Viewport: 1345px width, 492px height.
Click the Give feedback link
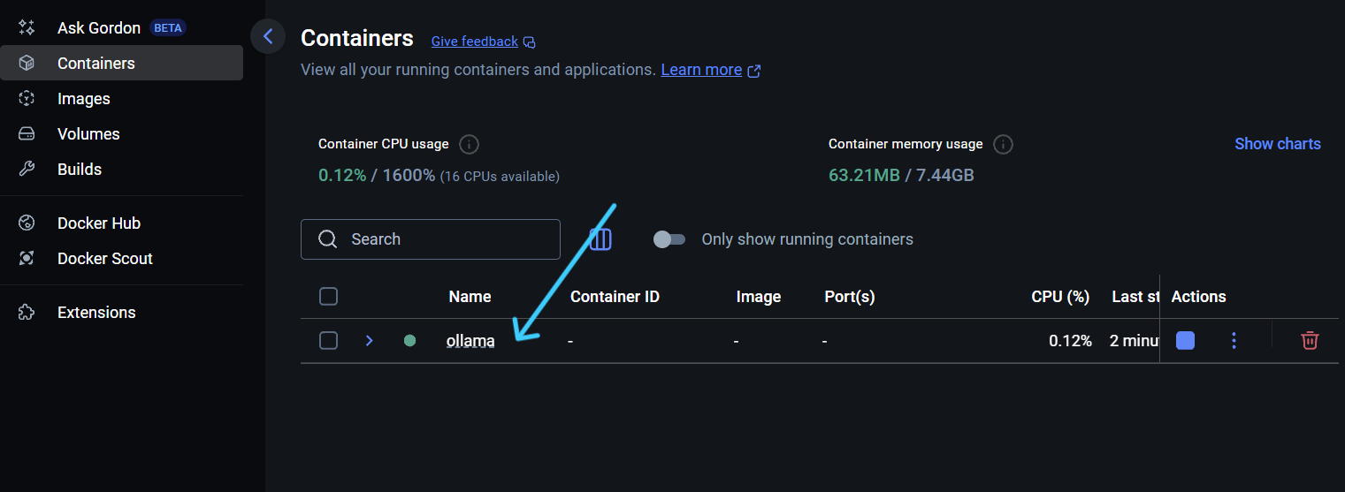tap(475, 42)
